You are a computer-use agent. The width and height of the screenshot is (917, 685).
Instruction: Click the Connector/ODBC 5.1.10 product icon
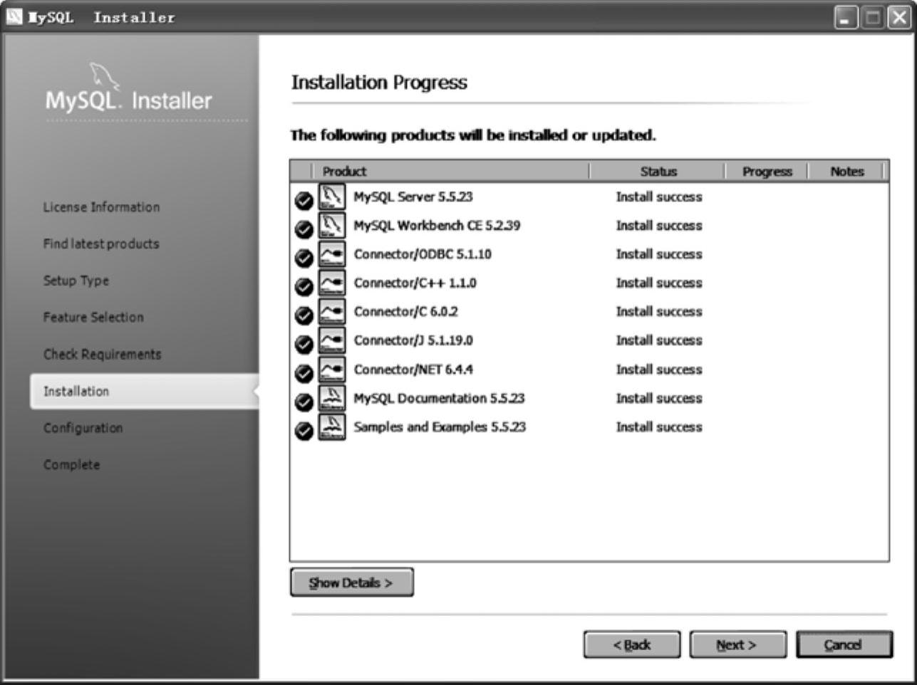pyautogui.click(x=332, y=254)
